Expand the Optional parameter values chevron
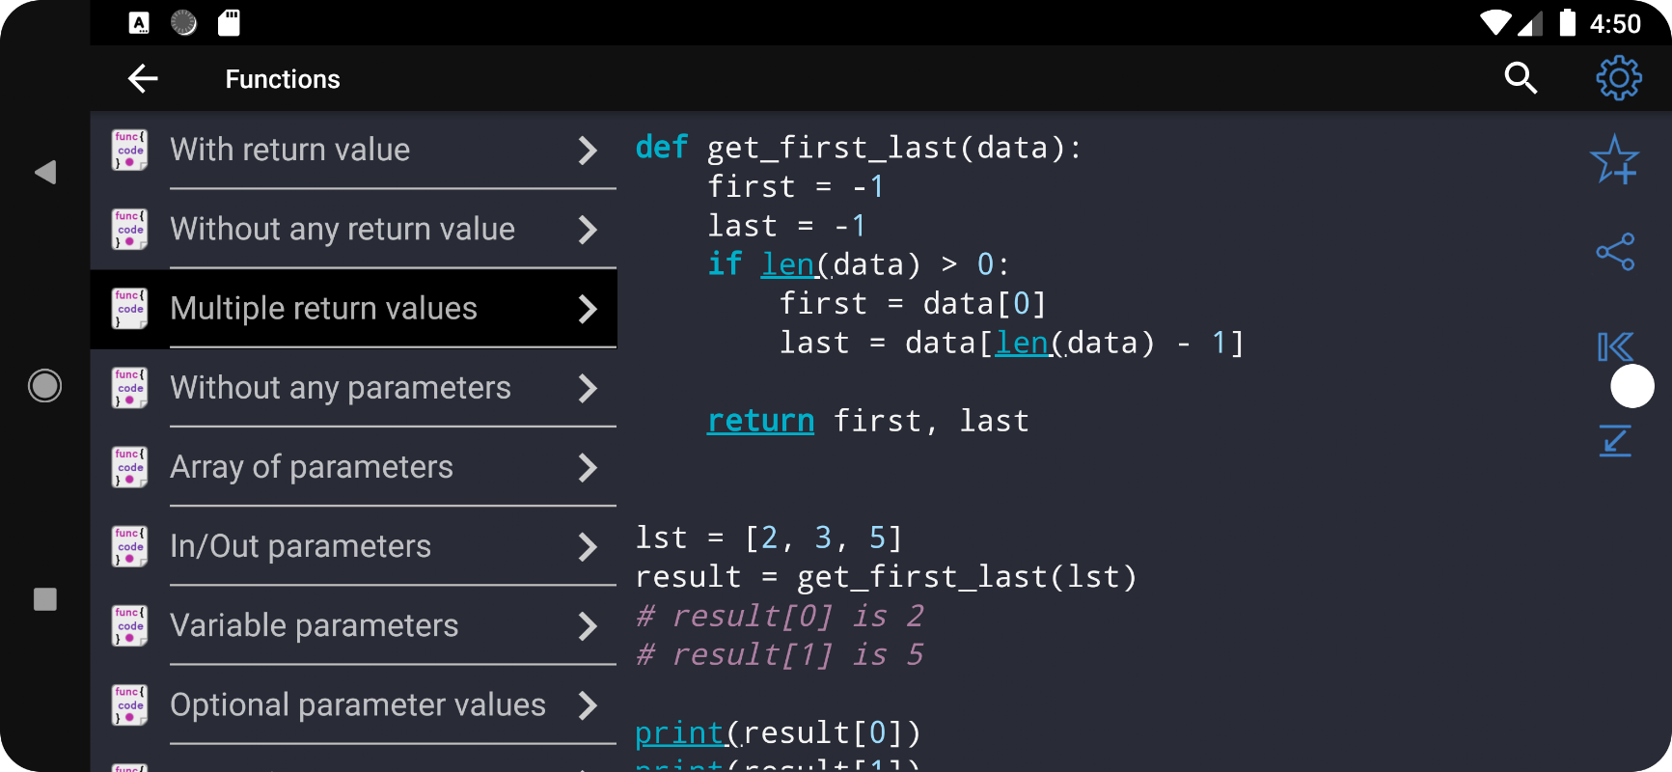The height and width of the screenshot is (772, 1672). tap(587, 705)
